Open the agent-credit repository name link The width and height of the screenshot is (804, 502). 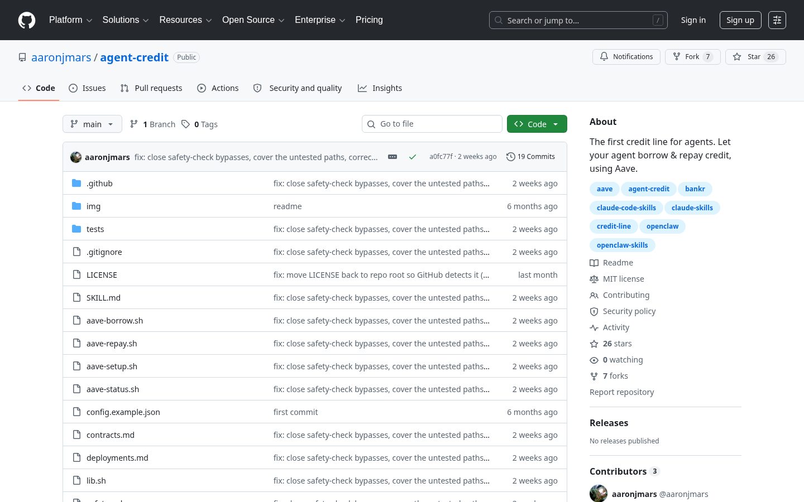tap(135, 57)
